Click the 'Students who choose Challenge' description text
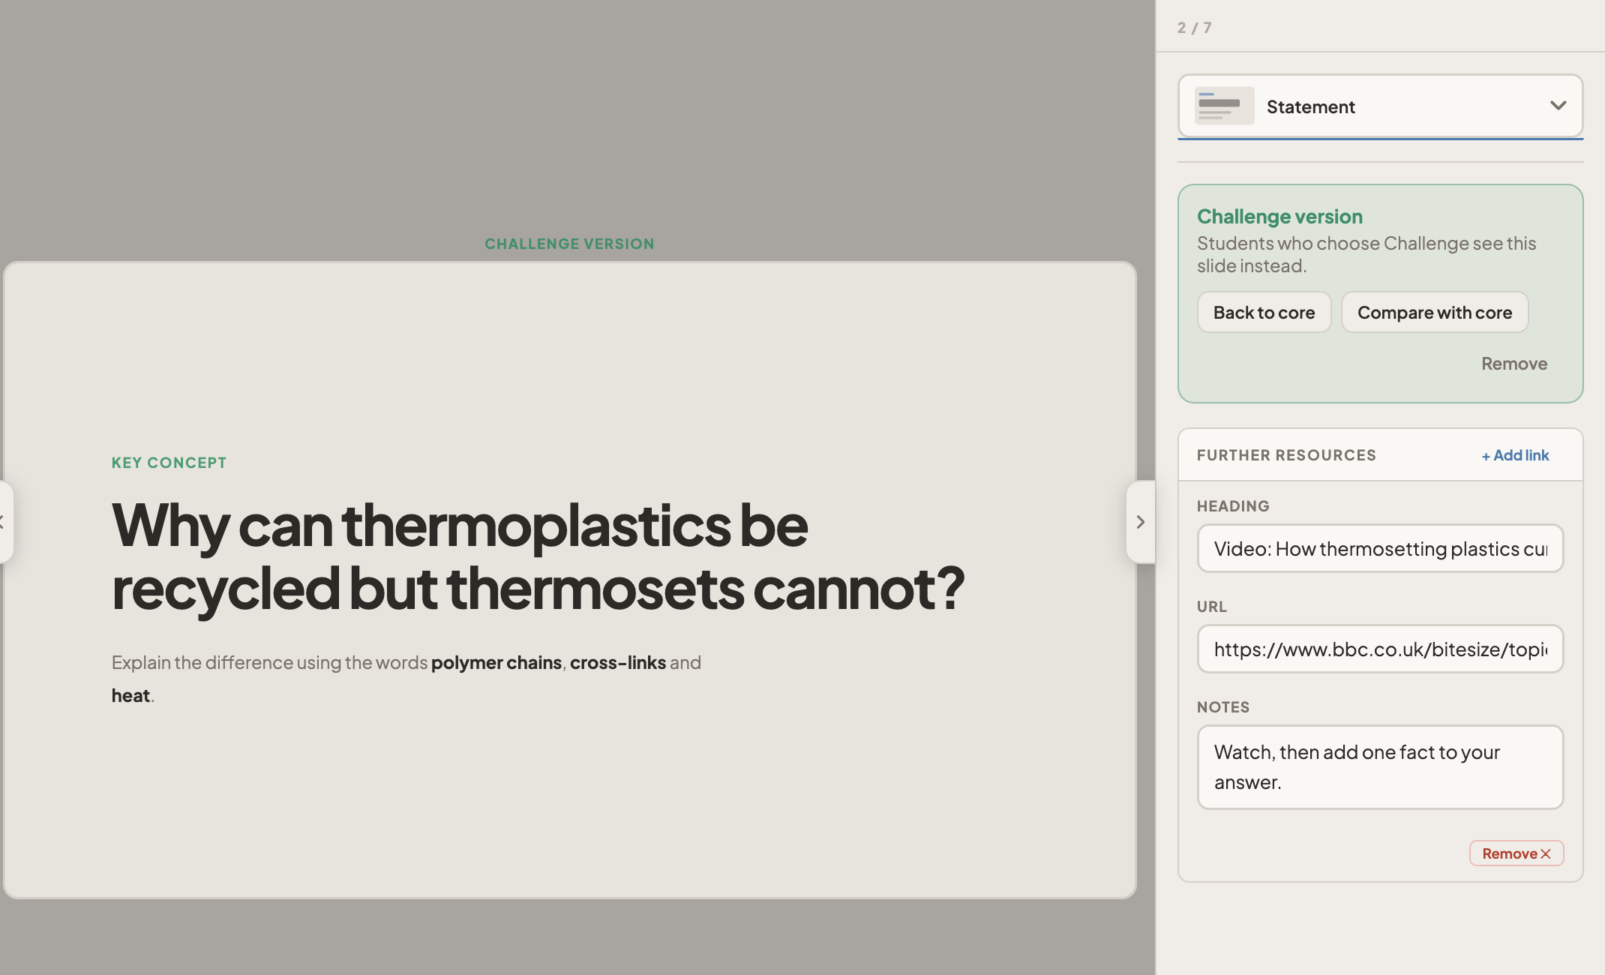Screen dimensions: 1605x975 pyautogui.click(x=1366, y=254)
